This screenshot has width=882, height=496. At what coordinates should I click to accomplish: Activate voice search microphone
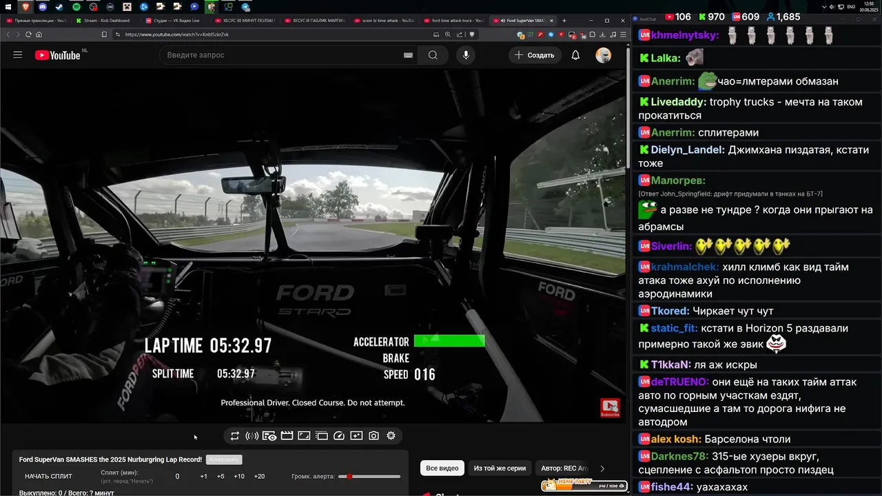[466, 55]
